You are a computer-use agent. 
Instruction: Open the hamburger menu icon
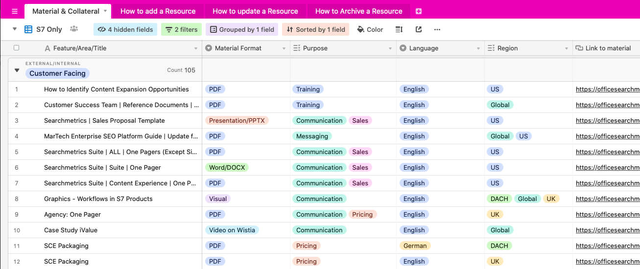[14, 11]
